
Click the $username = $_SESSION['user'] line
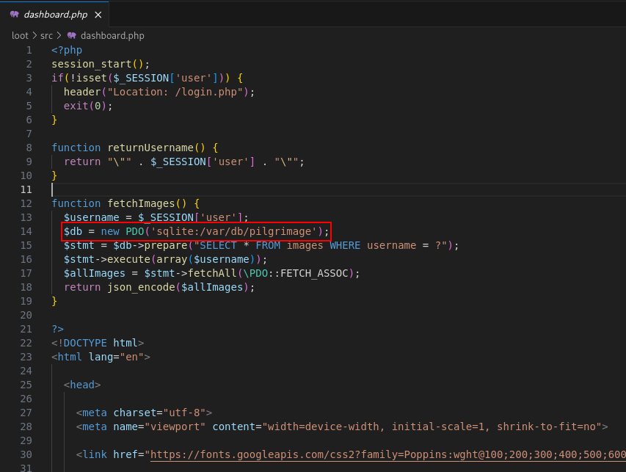[156, 217]
